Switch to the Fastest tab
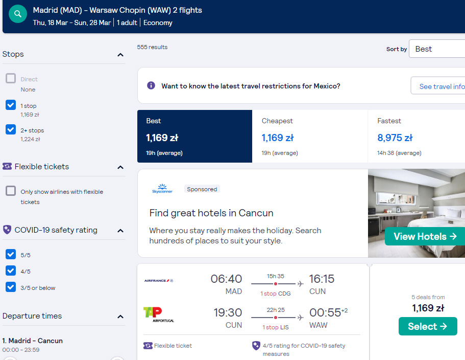Screen dimensions: 465x360 pos(417,137)
